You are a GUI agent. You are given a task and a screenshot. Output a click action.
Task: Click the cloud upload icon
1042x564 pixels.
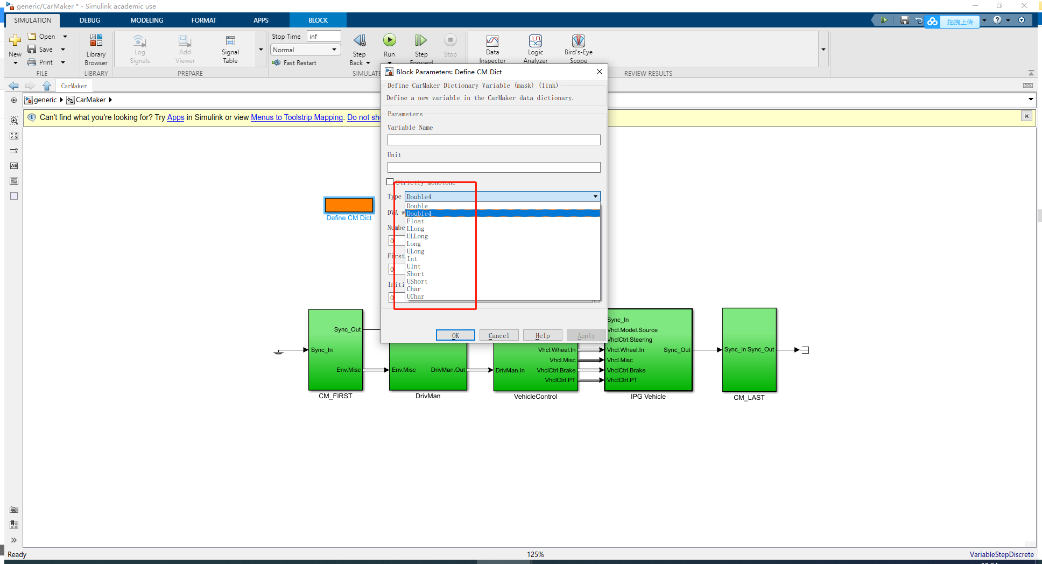click(x=932, y=21)
